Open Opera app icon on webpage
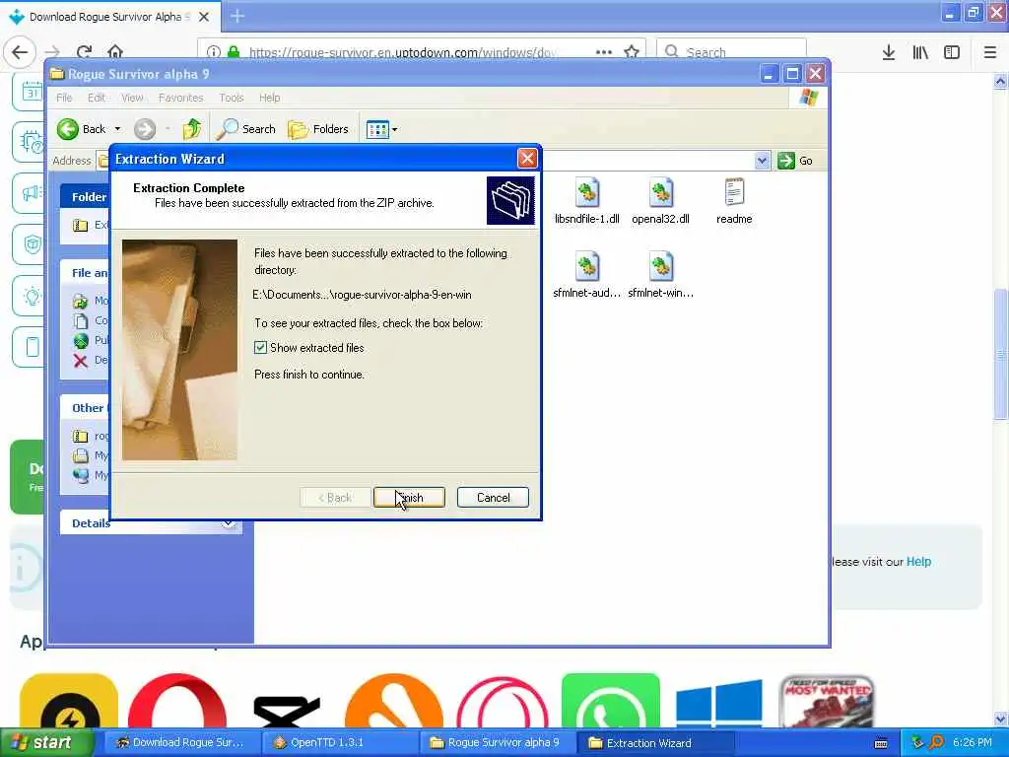Image resolution: width=1009 pixels, height=757 pixels. [177, 701]
